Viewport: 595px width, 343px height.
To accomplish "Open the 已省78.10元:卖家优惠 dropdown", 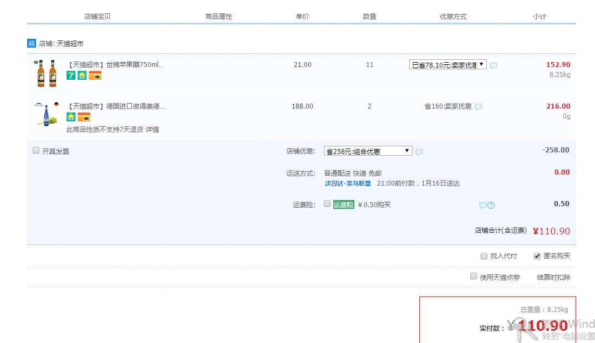I will pos(447,65).
